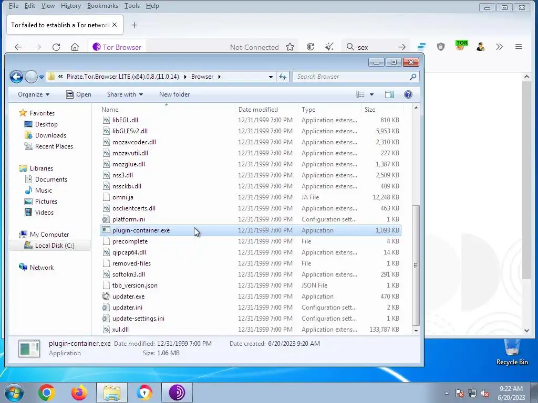Viewport: 538px width, 403px height.
Task: Open the Share with dropdown
Action: pos(125,94)
